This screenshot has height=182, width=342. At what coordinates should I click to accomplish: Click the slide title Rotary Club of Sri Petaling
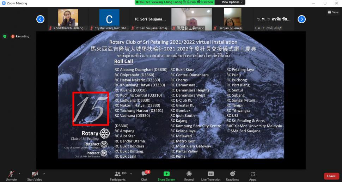pyautogui.click(x=173, y=42)
